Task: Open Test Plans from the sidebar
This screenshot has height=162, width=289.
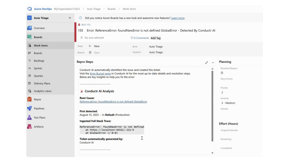Action: [40, 118]
